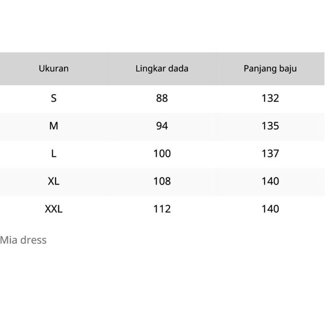Click chest value 94 for size M
The width and height of the screenshot is (325, 325).
pyautogui.click(x=162, y=126)
